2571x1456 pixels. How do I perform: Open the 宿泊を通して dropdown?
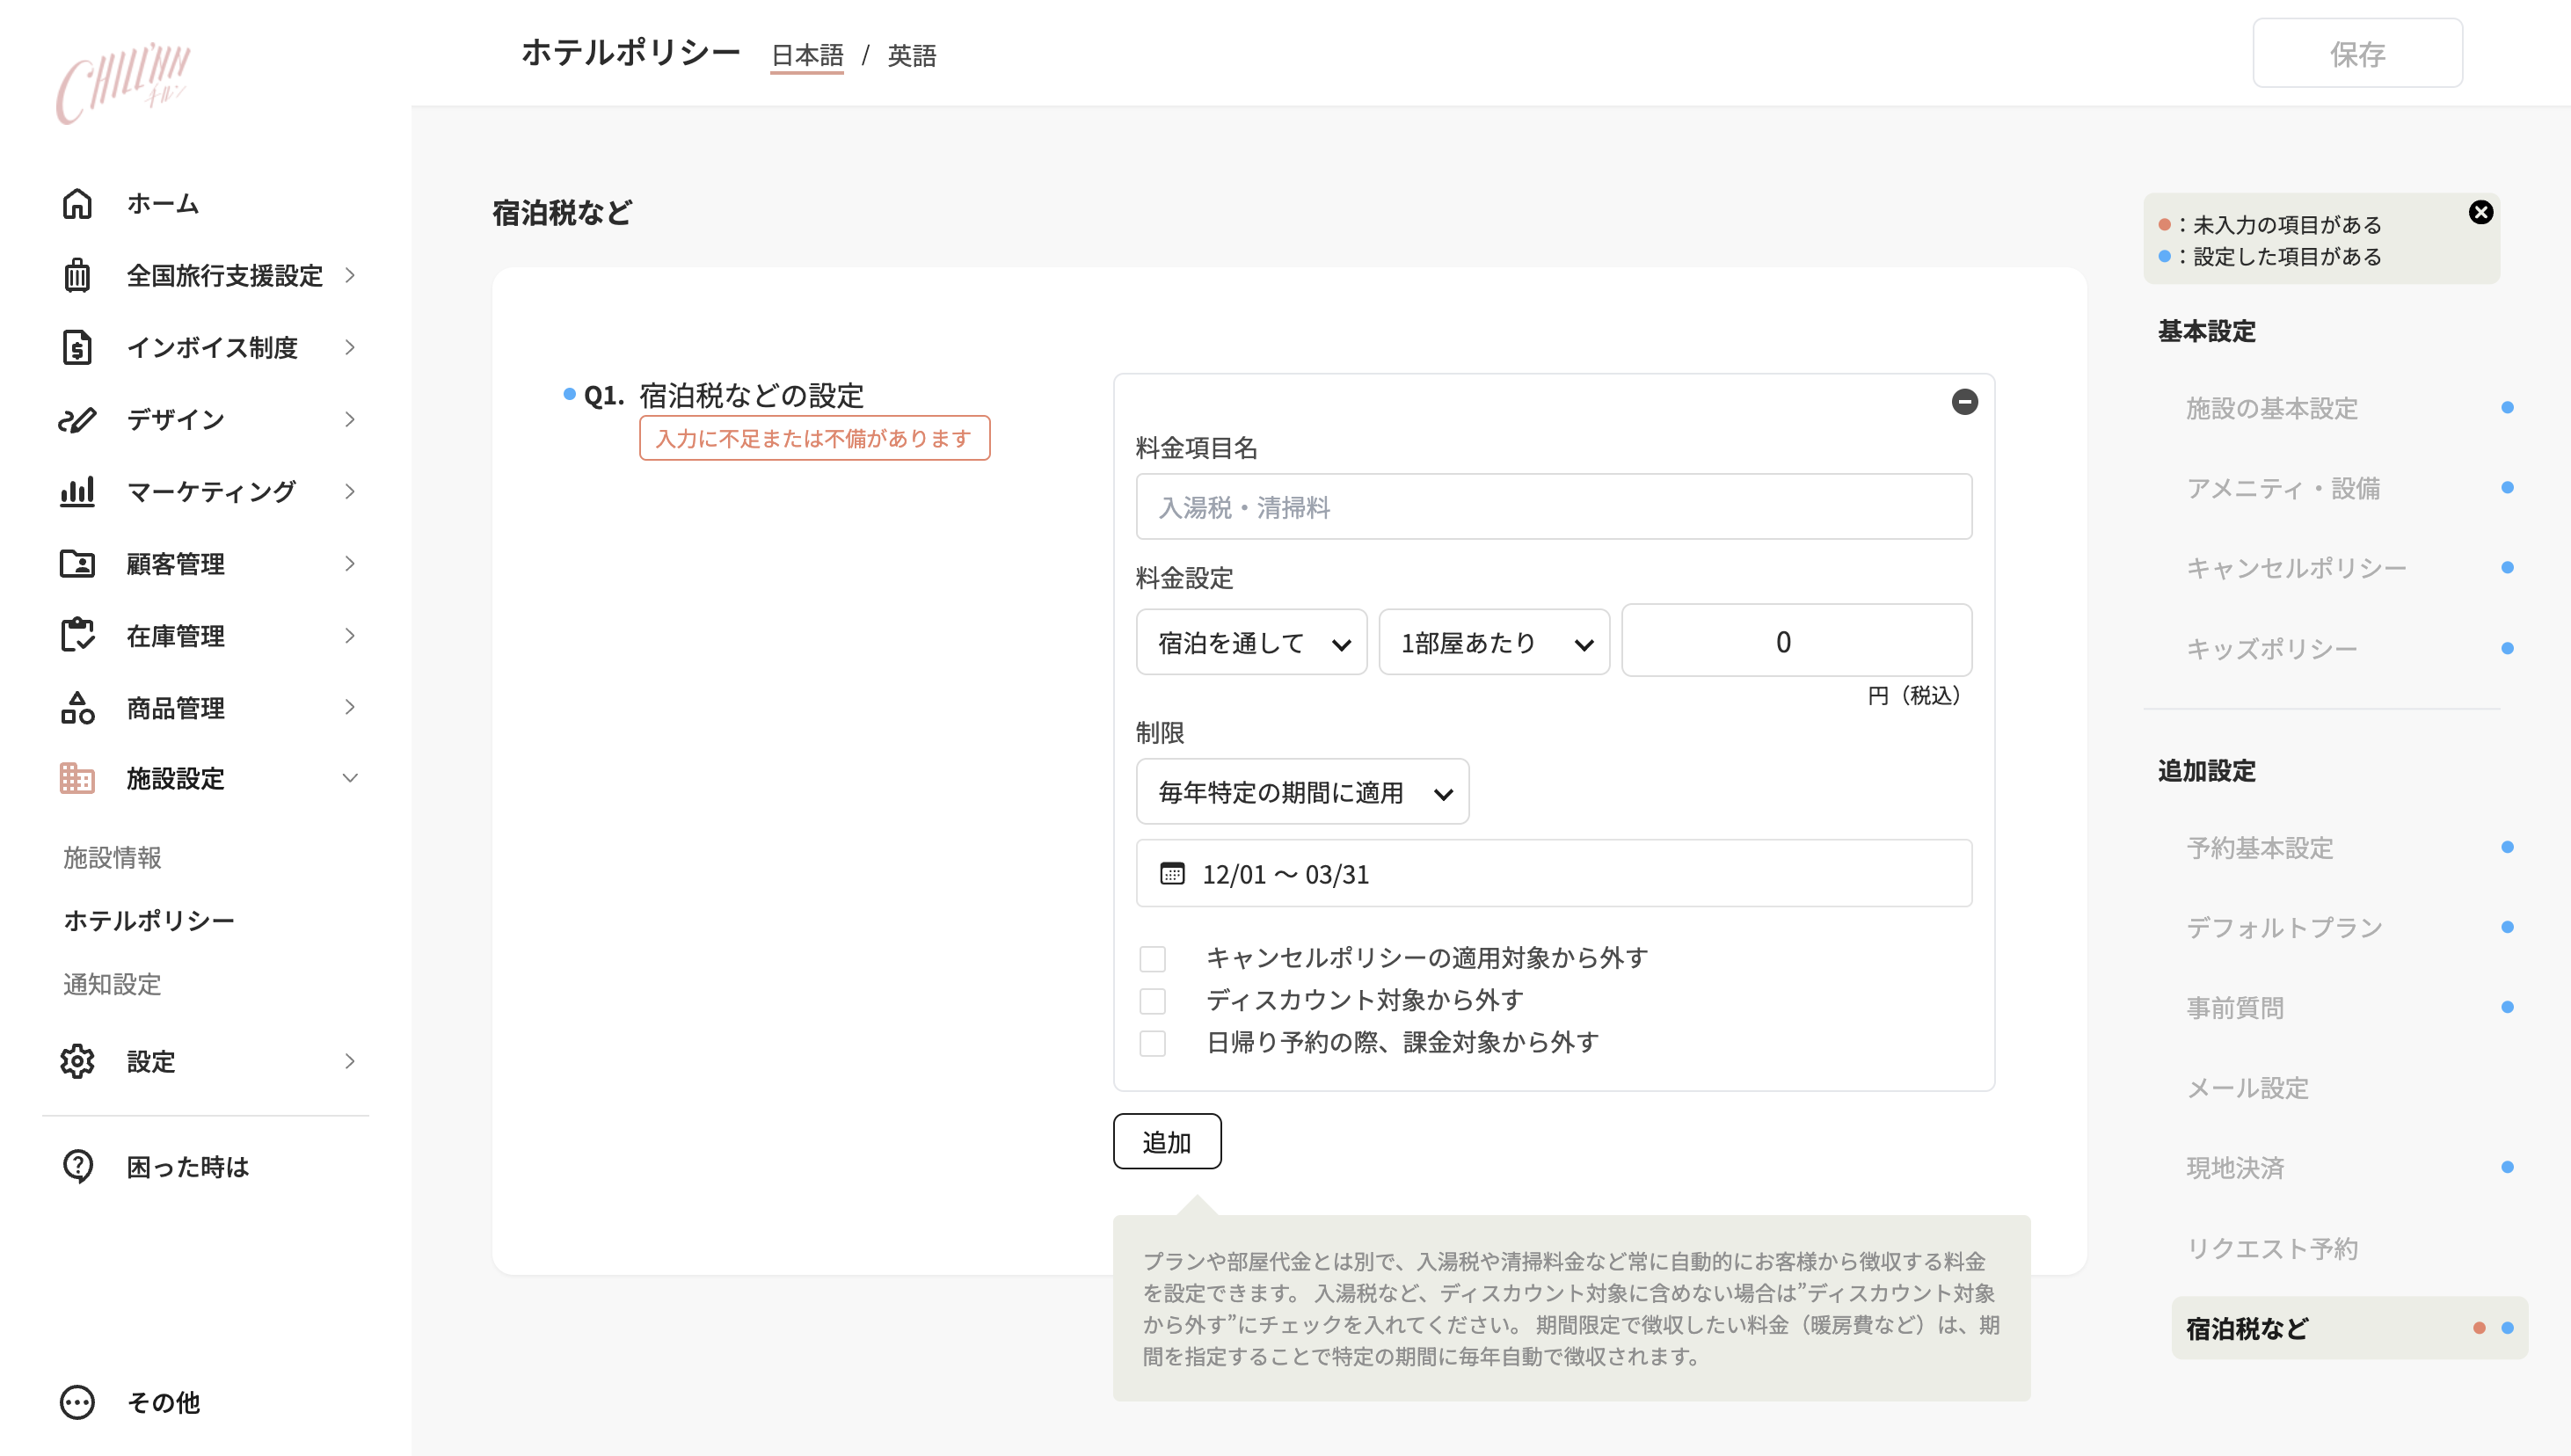(x=1250, y=641)
